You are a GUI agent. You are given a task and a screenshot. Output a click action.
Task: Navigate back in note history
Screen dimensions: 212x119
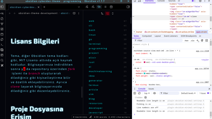click(x=10, y=13)
